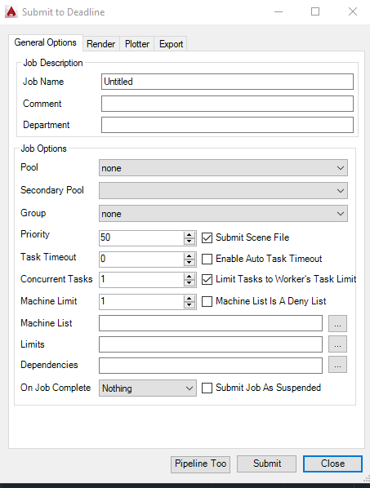Click the Pipeline Tools button
370x488 pixels.
201,464
